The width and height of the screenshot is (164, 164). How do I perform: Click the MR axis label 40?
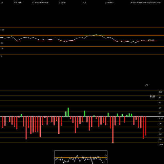160,108
